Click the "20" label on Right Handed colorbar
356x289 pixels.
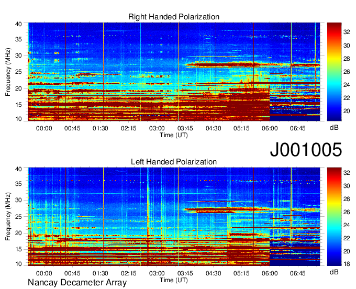pyautogui.click(x=347, y=111)
